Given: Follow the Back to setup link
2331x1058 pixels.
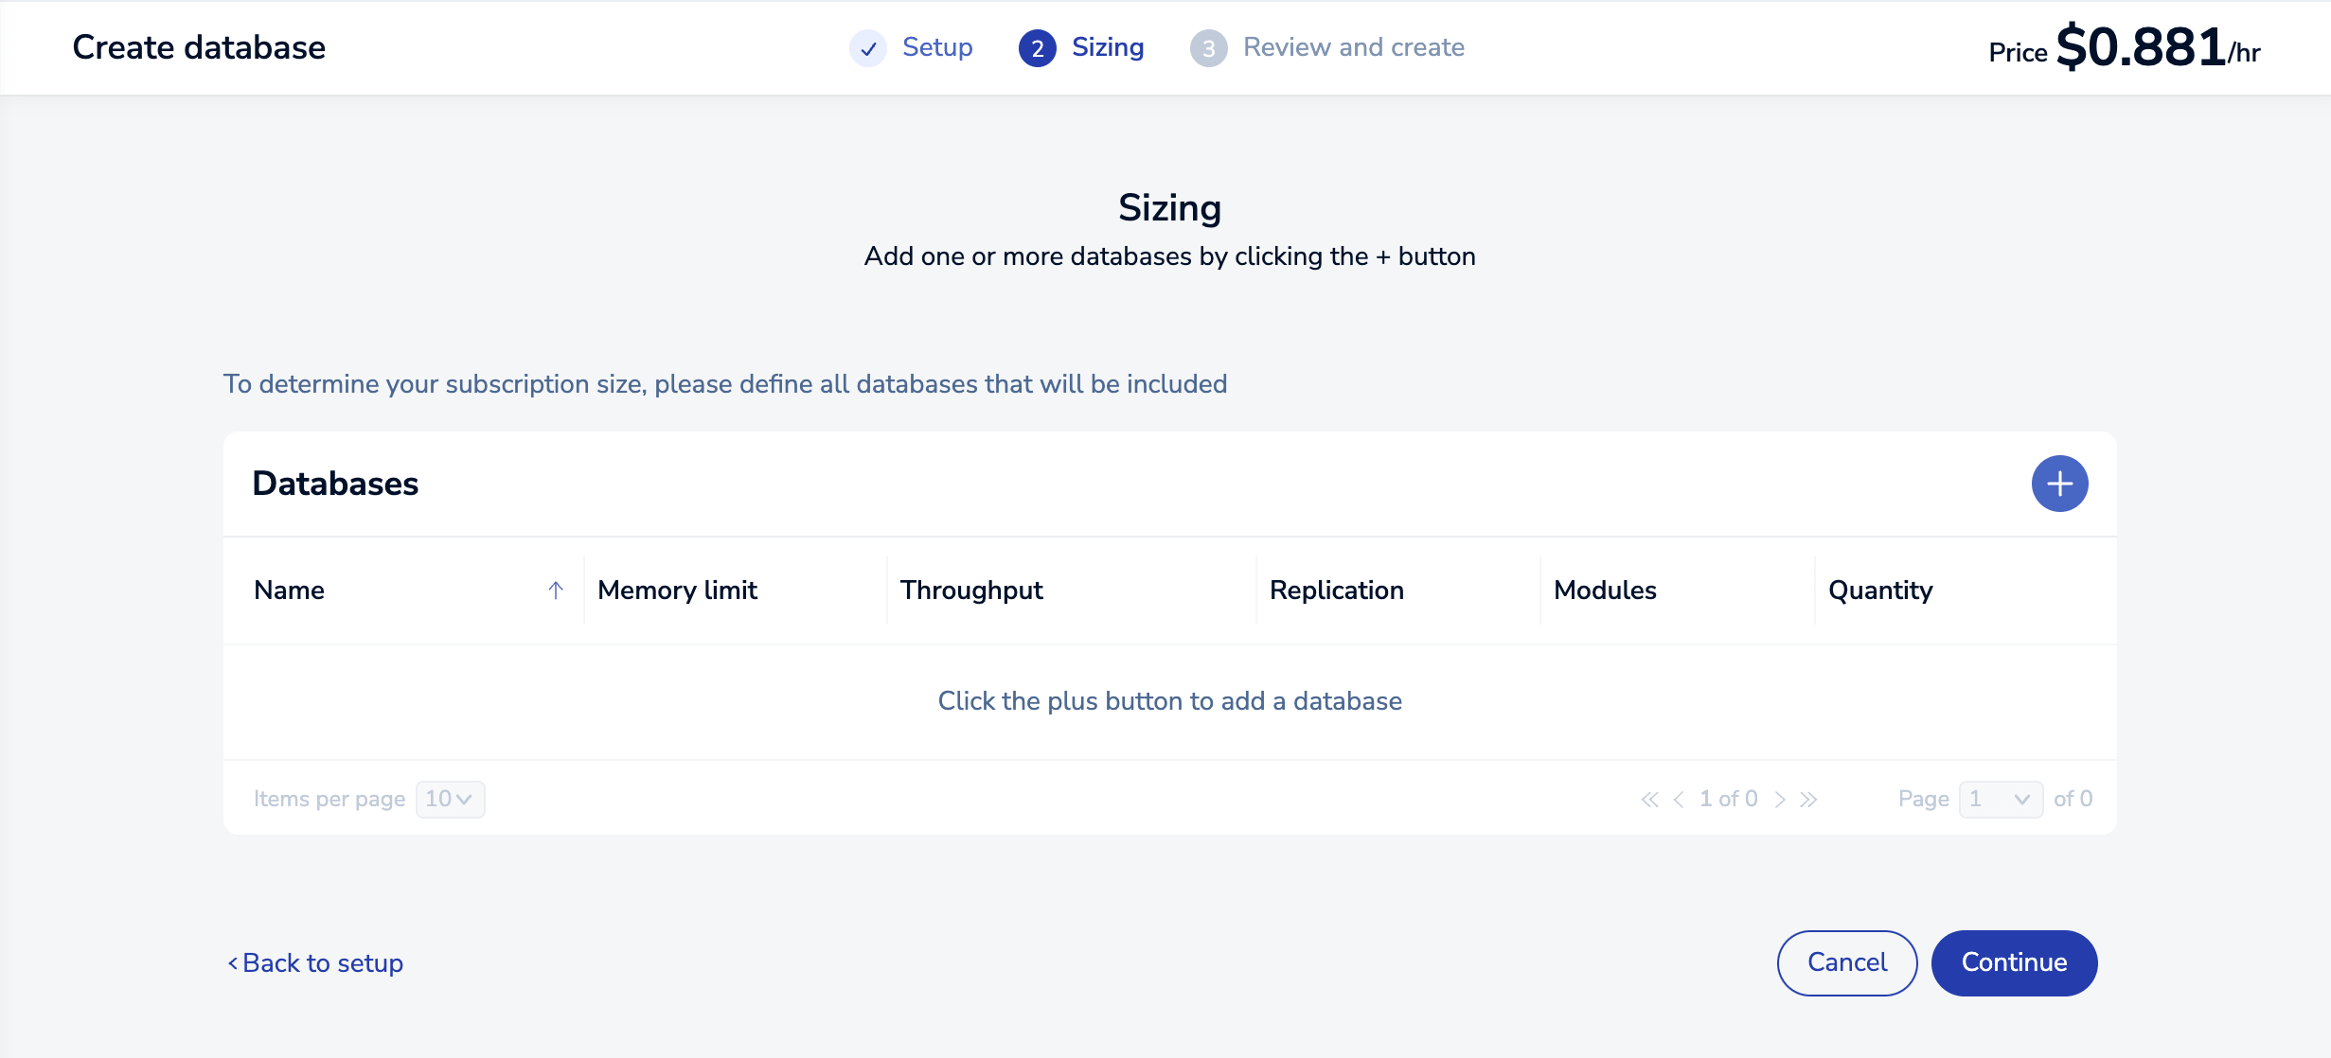Looking at the screenshot, I should (315, 963).
